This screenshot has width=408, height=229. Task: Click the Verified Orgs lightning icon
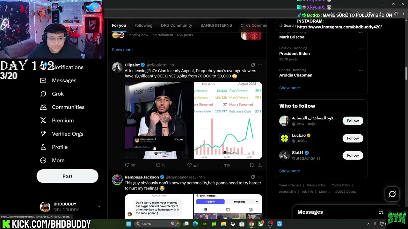pyautogui.click(x=43, y=134)
